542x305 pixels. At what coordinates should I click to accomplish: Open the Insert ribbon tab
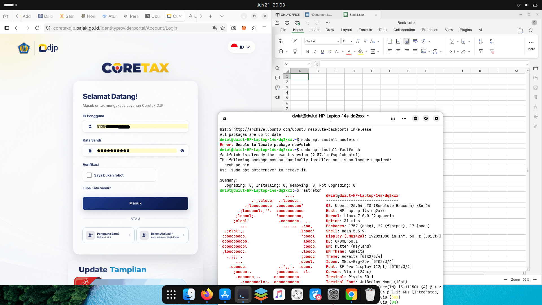pos(314,30)
